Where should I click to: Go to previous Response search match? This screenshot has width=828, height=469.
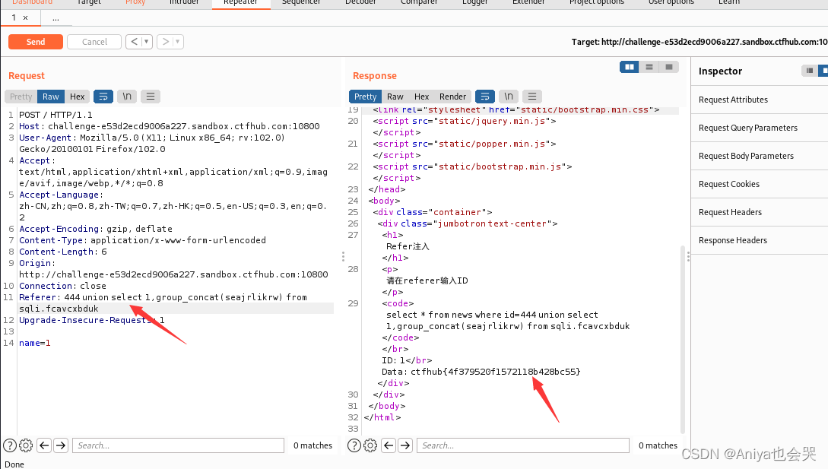pos(389,445)
